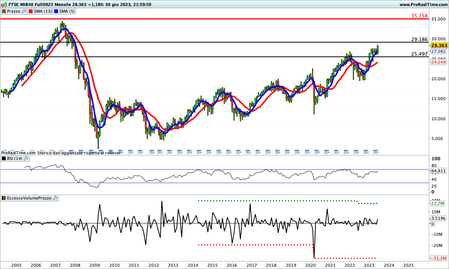449x269 pixels.
Task: Open the www.ProRealTime.com link
Action: click(424, 4)
